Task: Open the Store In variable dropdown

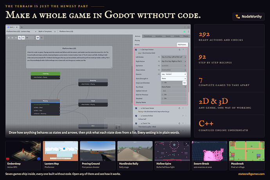Action: coord(174,74)
